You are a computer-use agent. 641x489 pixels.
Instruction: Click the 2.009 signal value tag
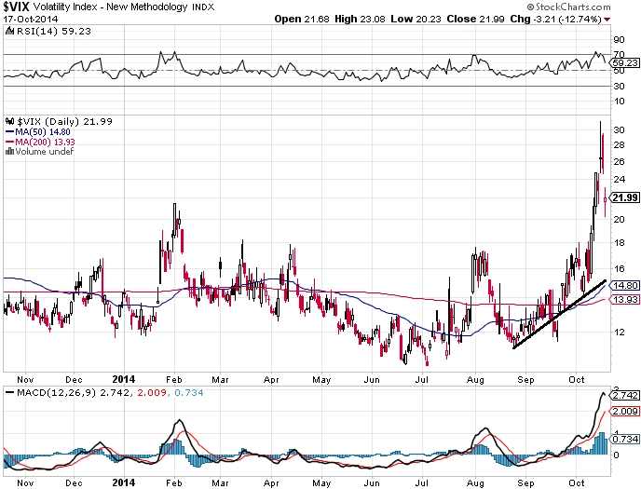[x=624, y=412]
